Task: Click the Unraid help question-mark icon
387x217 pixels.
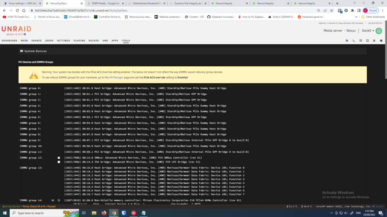Action: point(381,40)
